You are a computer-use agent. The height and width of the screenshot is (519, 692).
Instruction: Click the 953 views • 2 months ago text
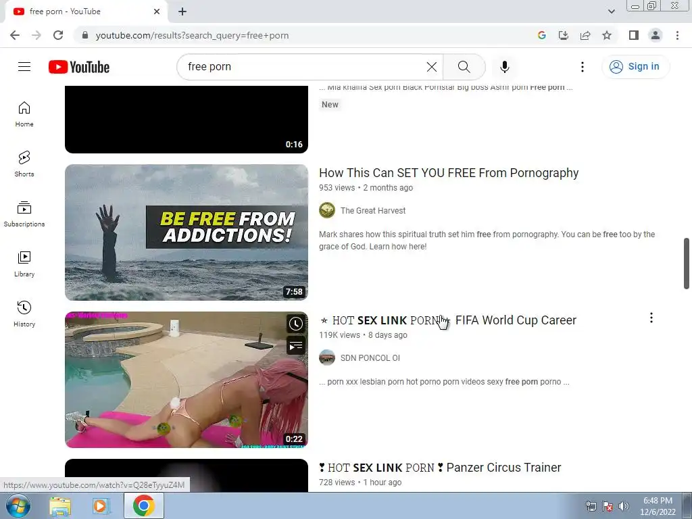[x=366, y=188]
